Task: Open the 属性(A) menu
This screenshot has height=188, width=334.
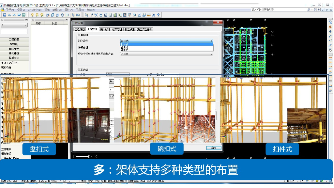Action: pyautogui.click(x=68, y=10)
